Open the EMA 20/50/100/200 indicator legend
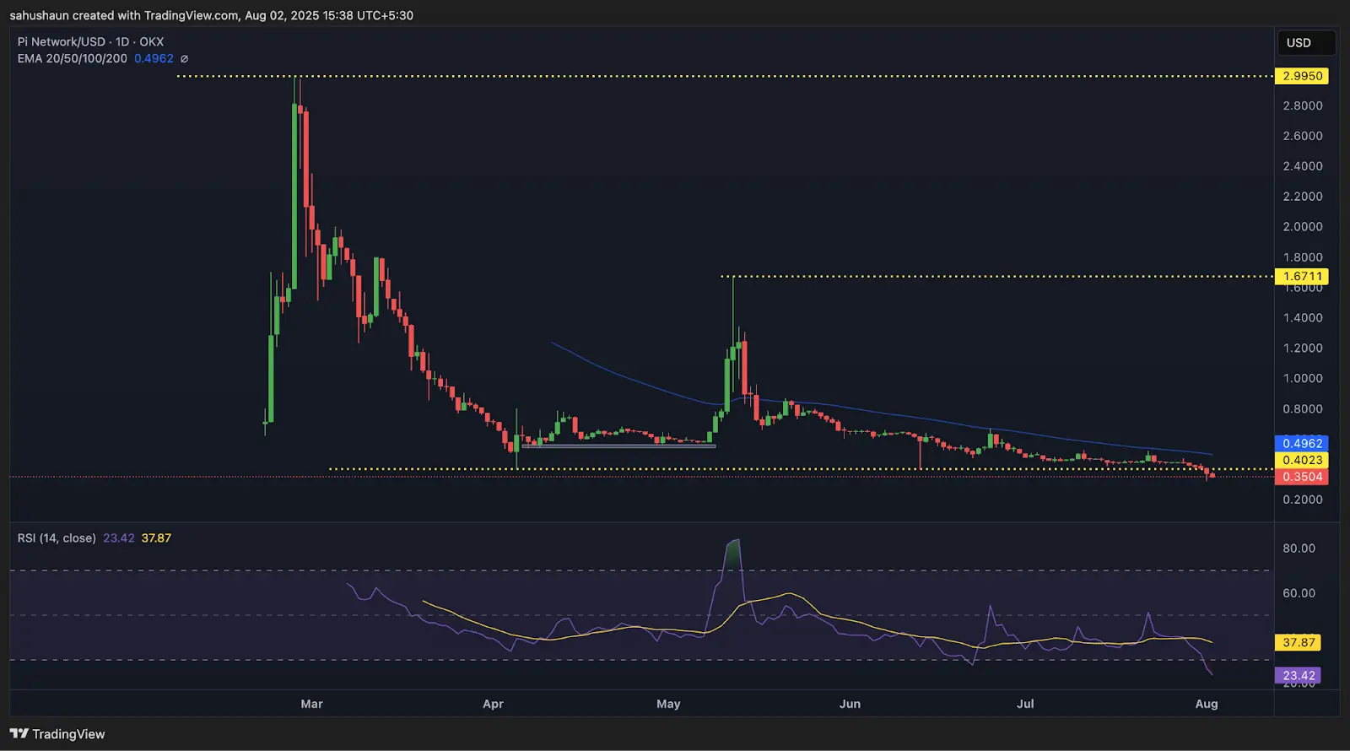The image size is (1350, 751). point(73,58)
